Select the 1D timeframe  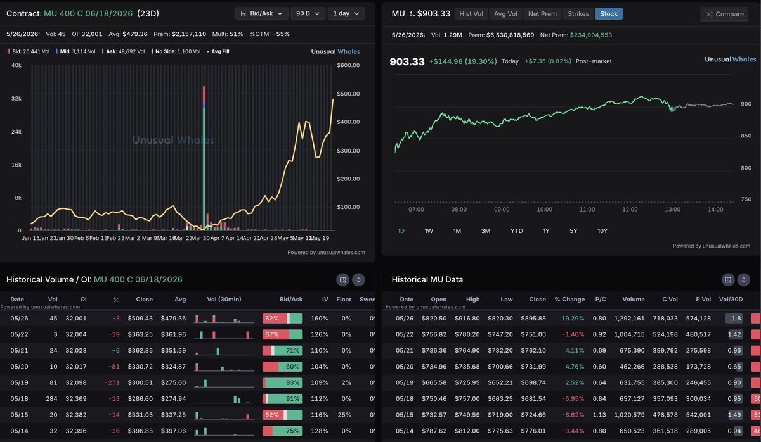(x=401, y=231)
